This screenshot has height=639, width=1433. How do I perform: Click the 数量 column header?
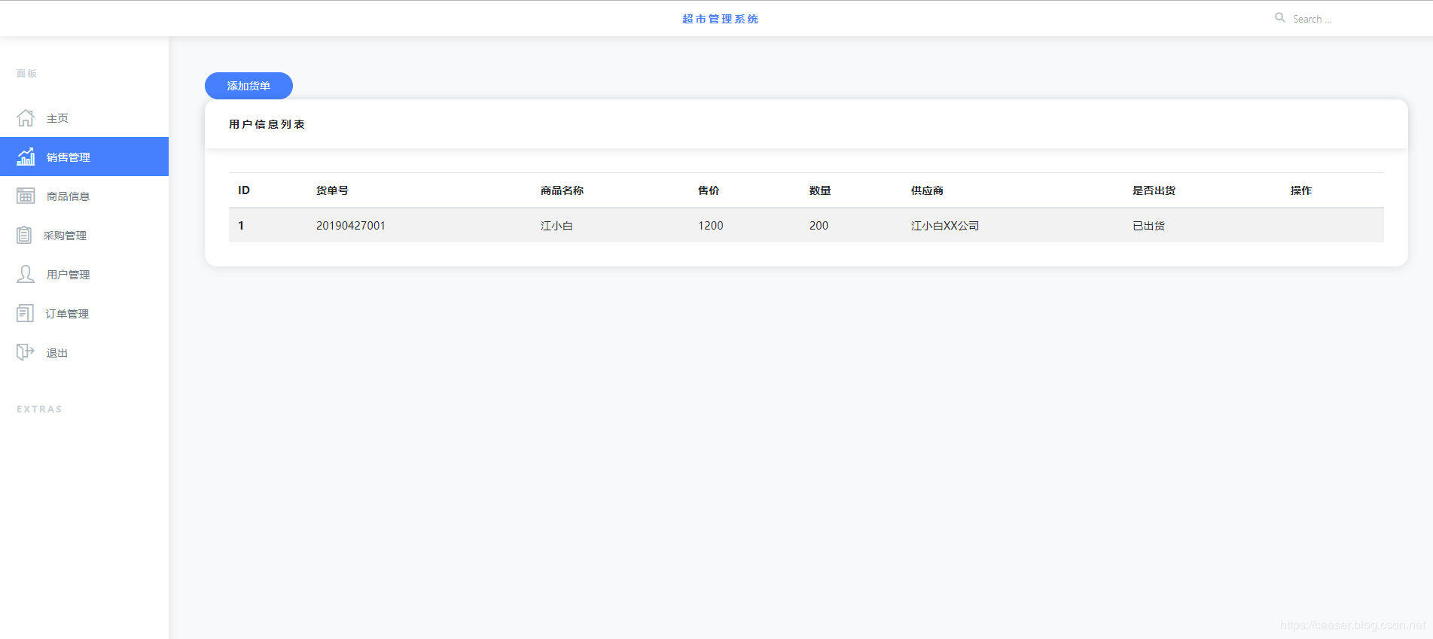pos(820,190)
